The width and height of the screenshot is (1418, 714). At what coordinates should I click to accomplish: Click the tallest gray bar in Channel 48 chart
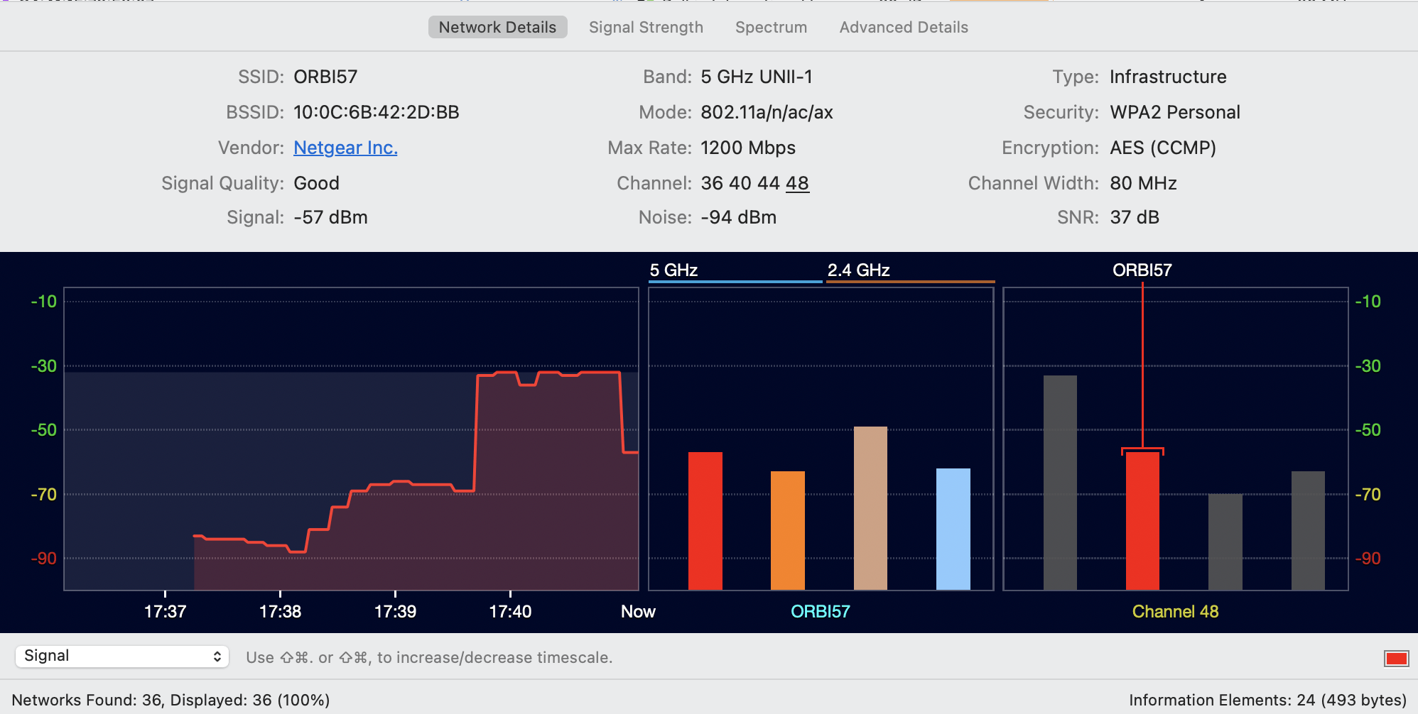1060,482
